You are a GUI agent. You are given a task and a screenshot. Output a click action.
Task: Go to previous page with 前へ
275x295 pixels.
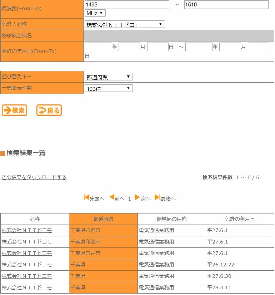tap(117, 198)
